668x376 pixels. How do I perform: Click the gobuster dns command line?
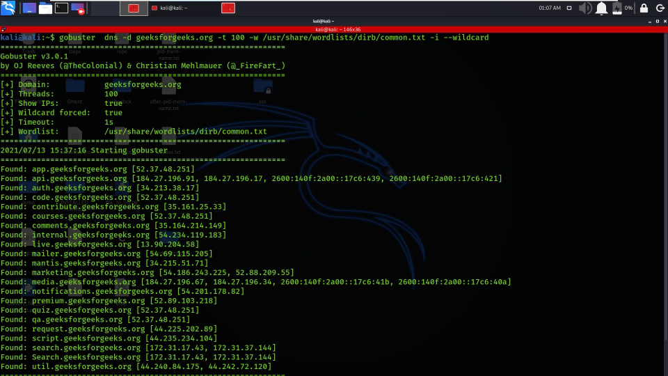pyautogui.click(x=274, y=38)
